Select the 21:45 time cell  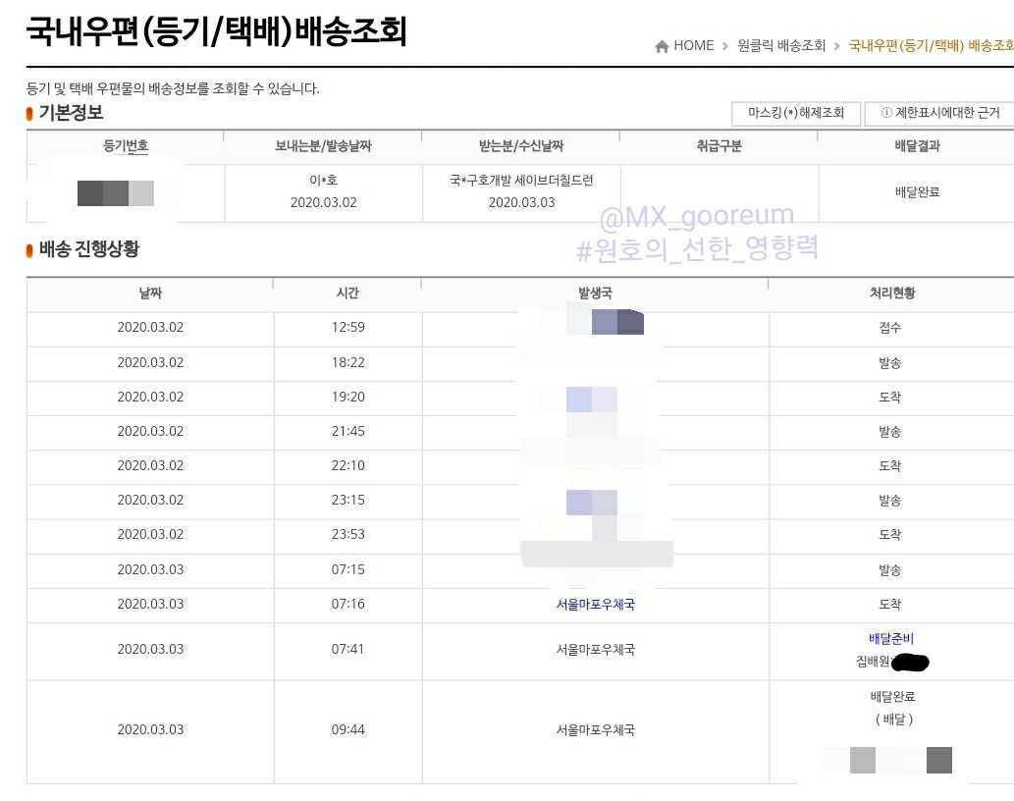pyautogui.click(x=347, y=431)
